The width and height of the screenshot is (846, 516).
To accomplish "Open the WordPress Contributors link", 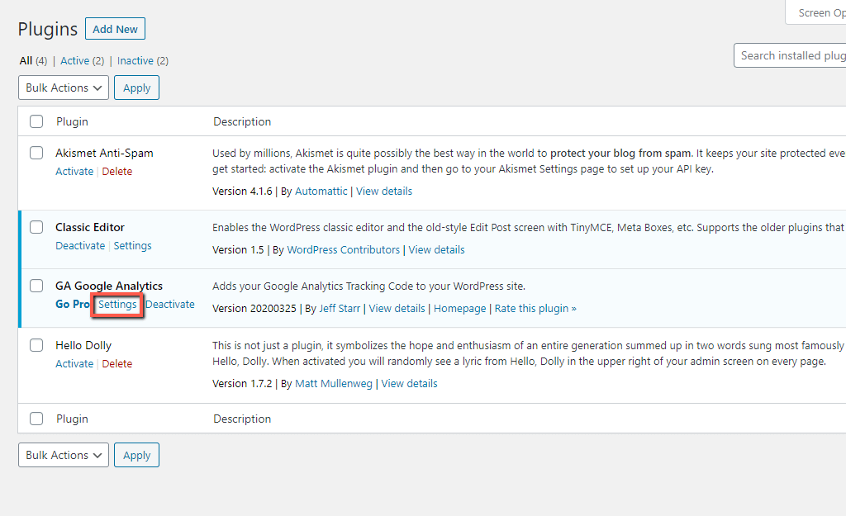I will coord(343,250).
